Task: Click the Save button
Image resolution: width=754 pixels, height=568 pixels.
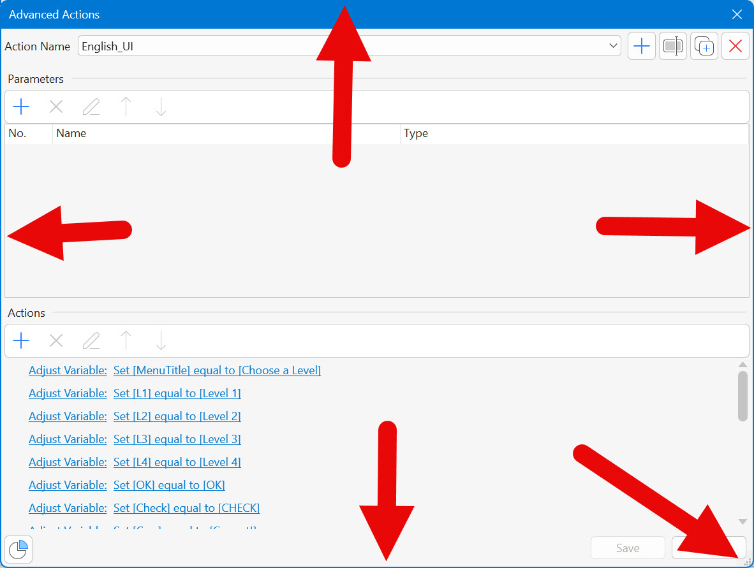Action: (628, 548)
